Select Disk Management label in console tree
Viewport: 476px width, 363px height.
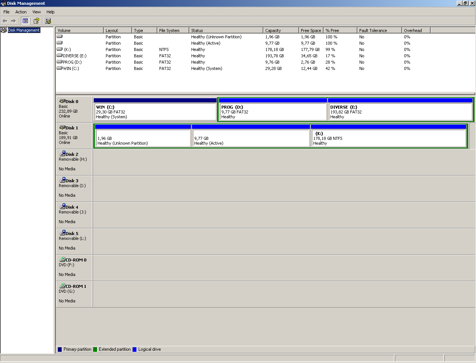pos(24,30)
